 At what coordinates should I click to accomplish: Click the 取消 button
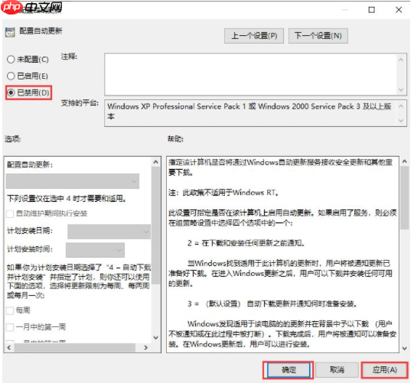coord(337,370)
